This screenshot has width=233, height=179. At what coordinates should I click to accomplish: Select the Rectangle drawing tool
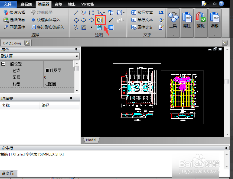point(91,13)
